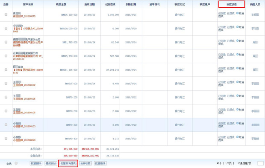Click the 281,115.000 amount cell
265x168 pixels.
point(69,70)
